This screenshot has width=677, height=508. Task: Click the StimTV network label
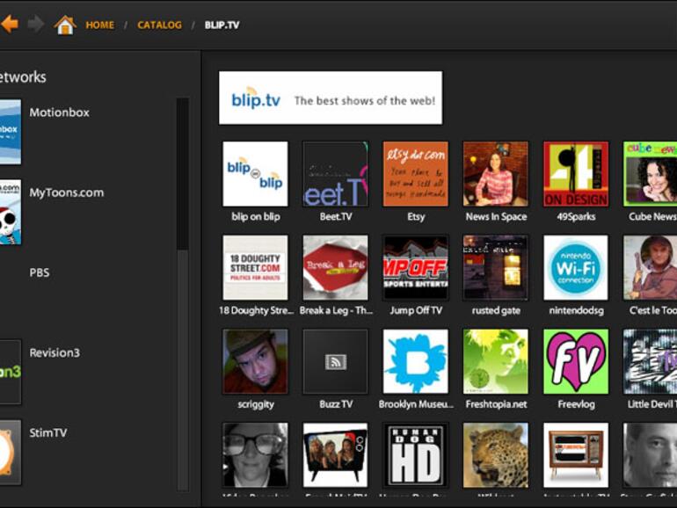click(48, 433)
